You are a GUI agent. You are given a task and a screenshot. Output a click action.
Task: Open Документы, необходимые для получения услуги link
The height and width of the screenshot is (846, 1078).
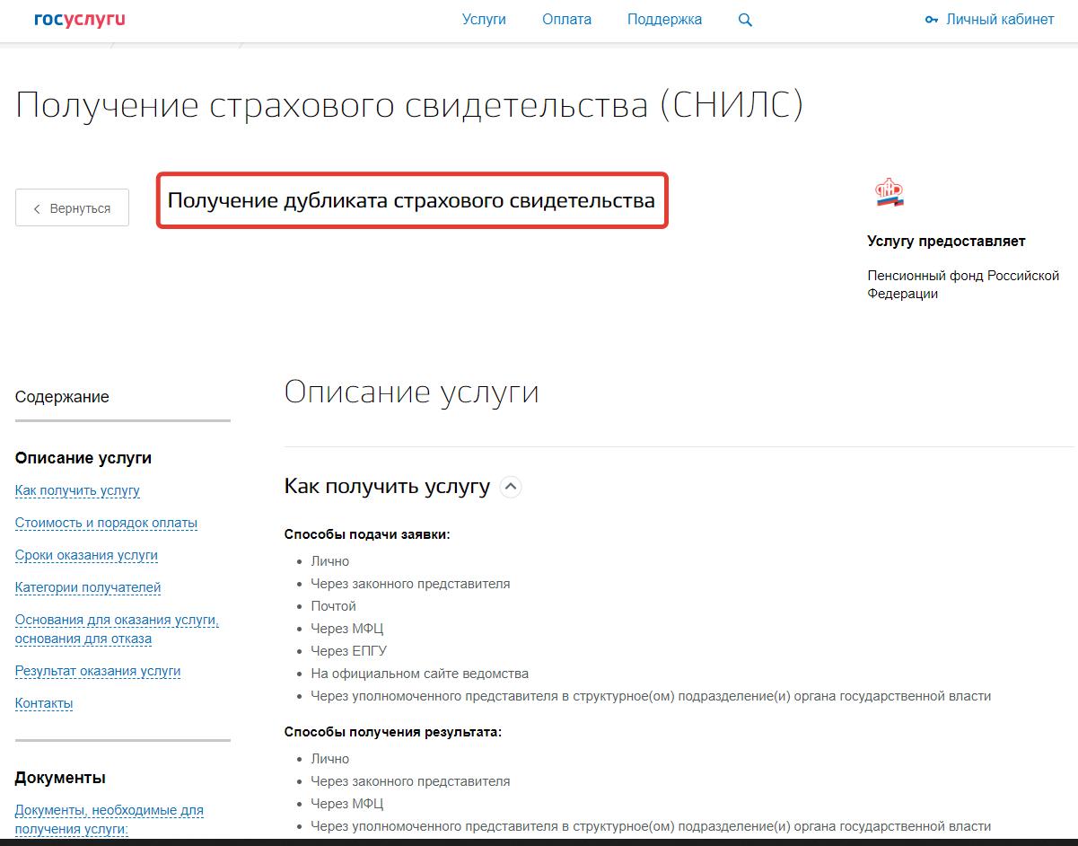click(x=110, y=819)
